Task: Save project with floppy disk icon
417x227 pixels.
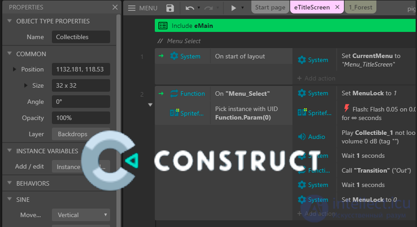Action: pos(170,8)
